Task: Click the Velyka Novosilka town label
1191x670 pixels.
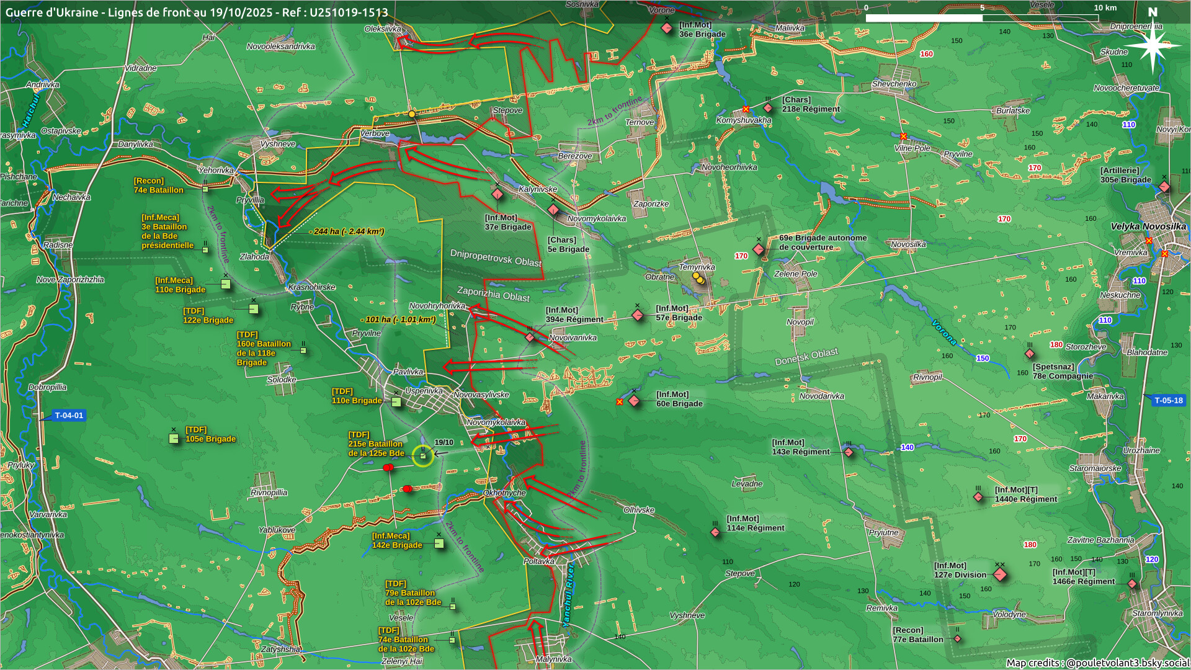Action: [1148, 226]
